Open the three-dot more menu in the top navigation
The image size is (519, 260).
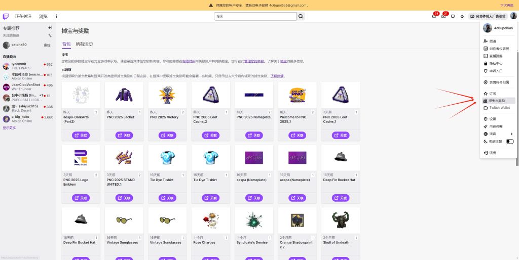click(57, 16)
